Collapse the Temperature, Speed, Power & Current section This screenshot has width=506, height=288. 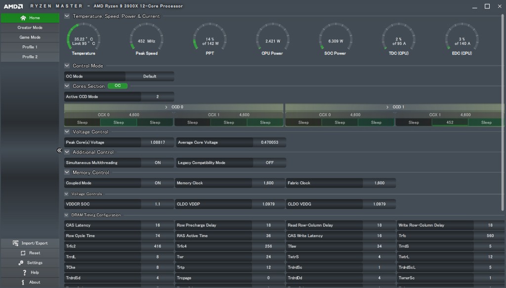coord(67,16)
